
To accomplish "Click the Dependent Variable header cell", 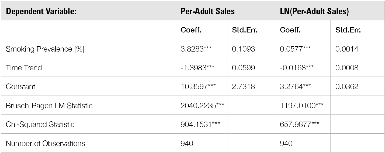I will (x=41, y=11).
